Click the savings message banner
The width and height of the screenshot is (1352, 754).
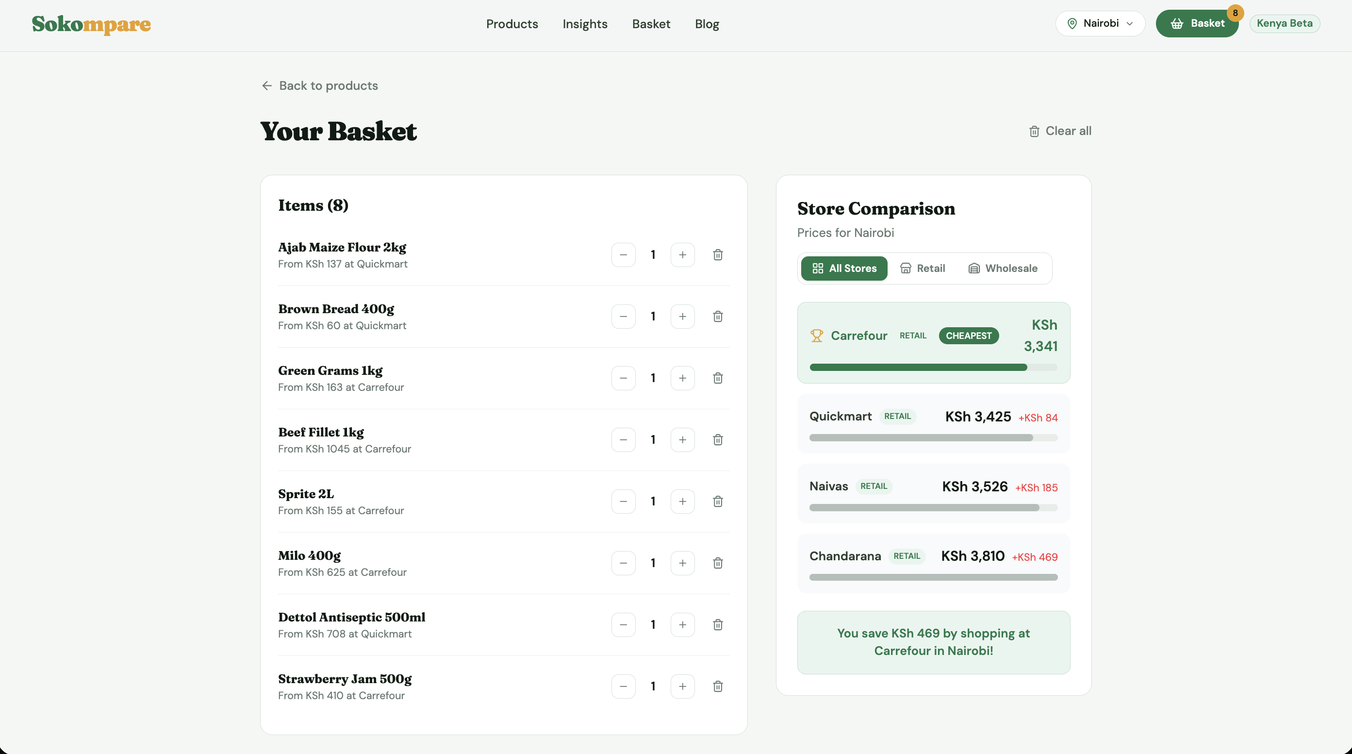tap(933, 642)
